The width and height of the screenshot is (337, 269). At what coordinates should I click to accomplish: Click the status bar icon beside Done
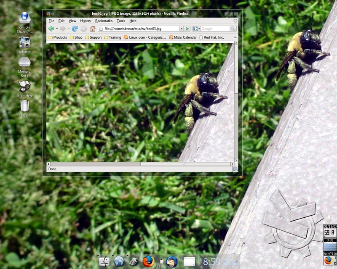tap(235, 169)
